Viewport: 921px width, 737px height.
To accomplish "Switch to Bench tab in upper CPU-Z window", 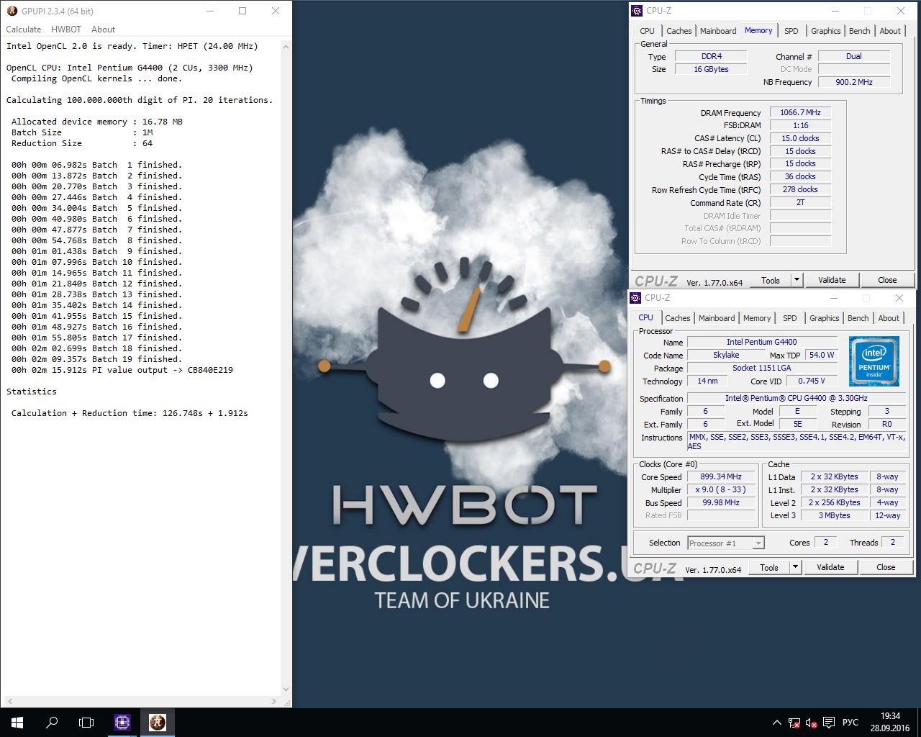I will point(859,31).
